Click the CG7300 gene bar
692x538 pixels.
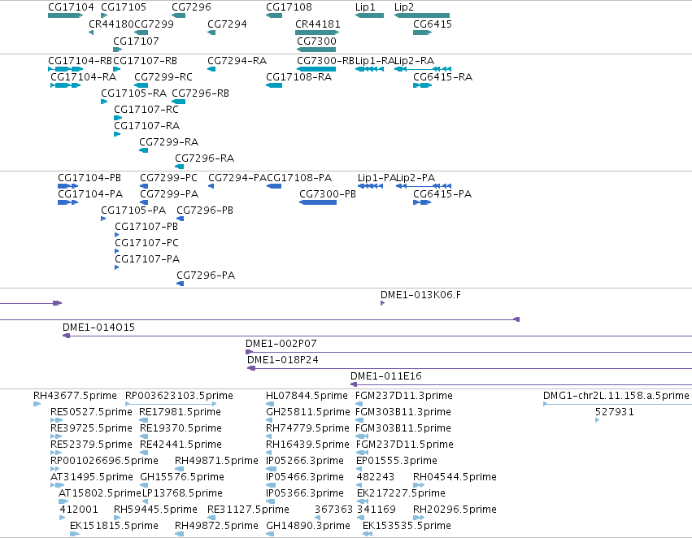point(316,50)
